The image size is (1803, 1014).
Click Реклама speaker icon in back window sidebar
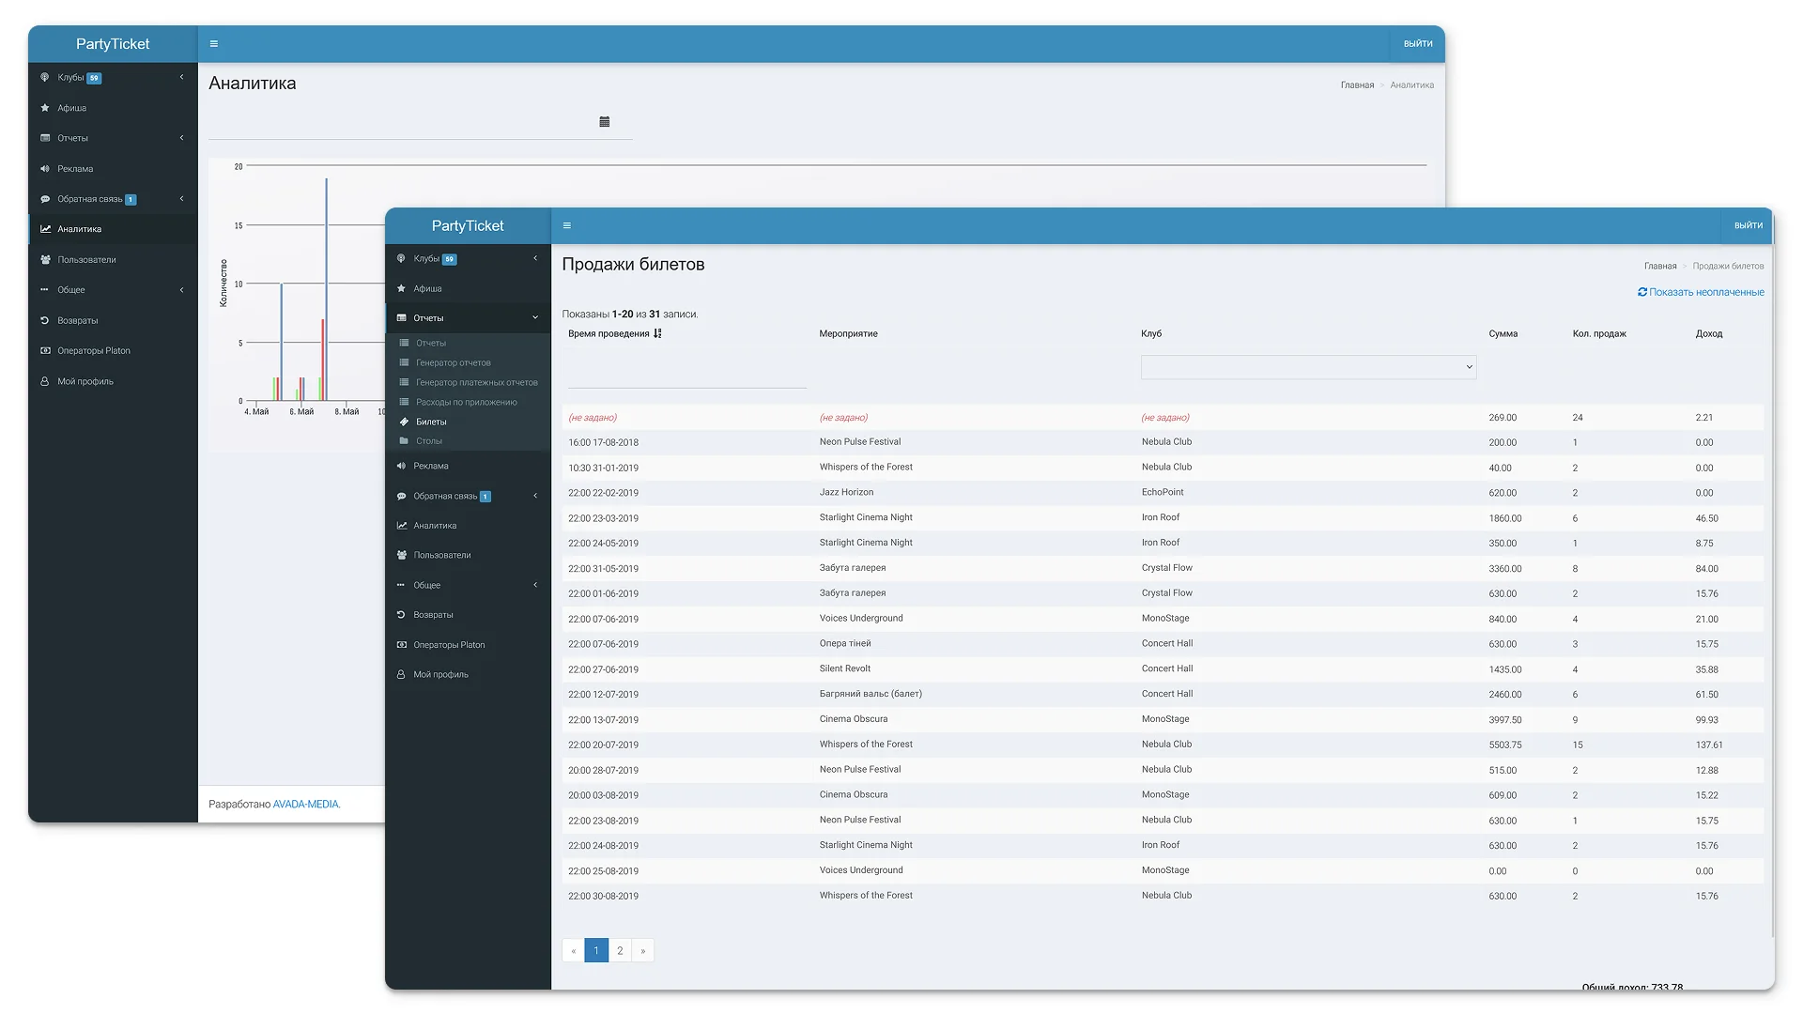pos(45,169)
